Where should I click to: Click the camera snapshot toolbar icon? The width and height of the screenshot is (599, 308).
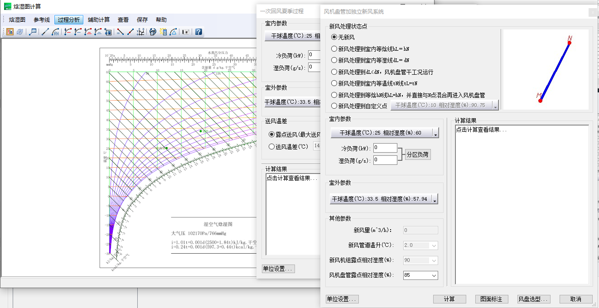185,32
